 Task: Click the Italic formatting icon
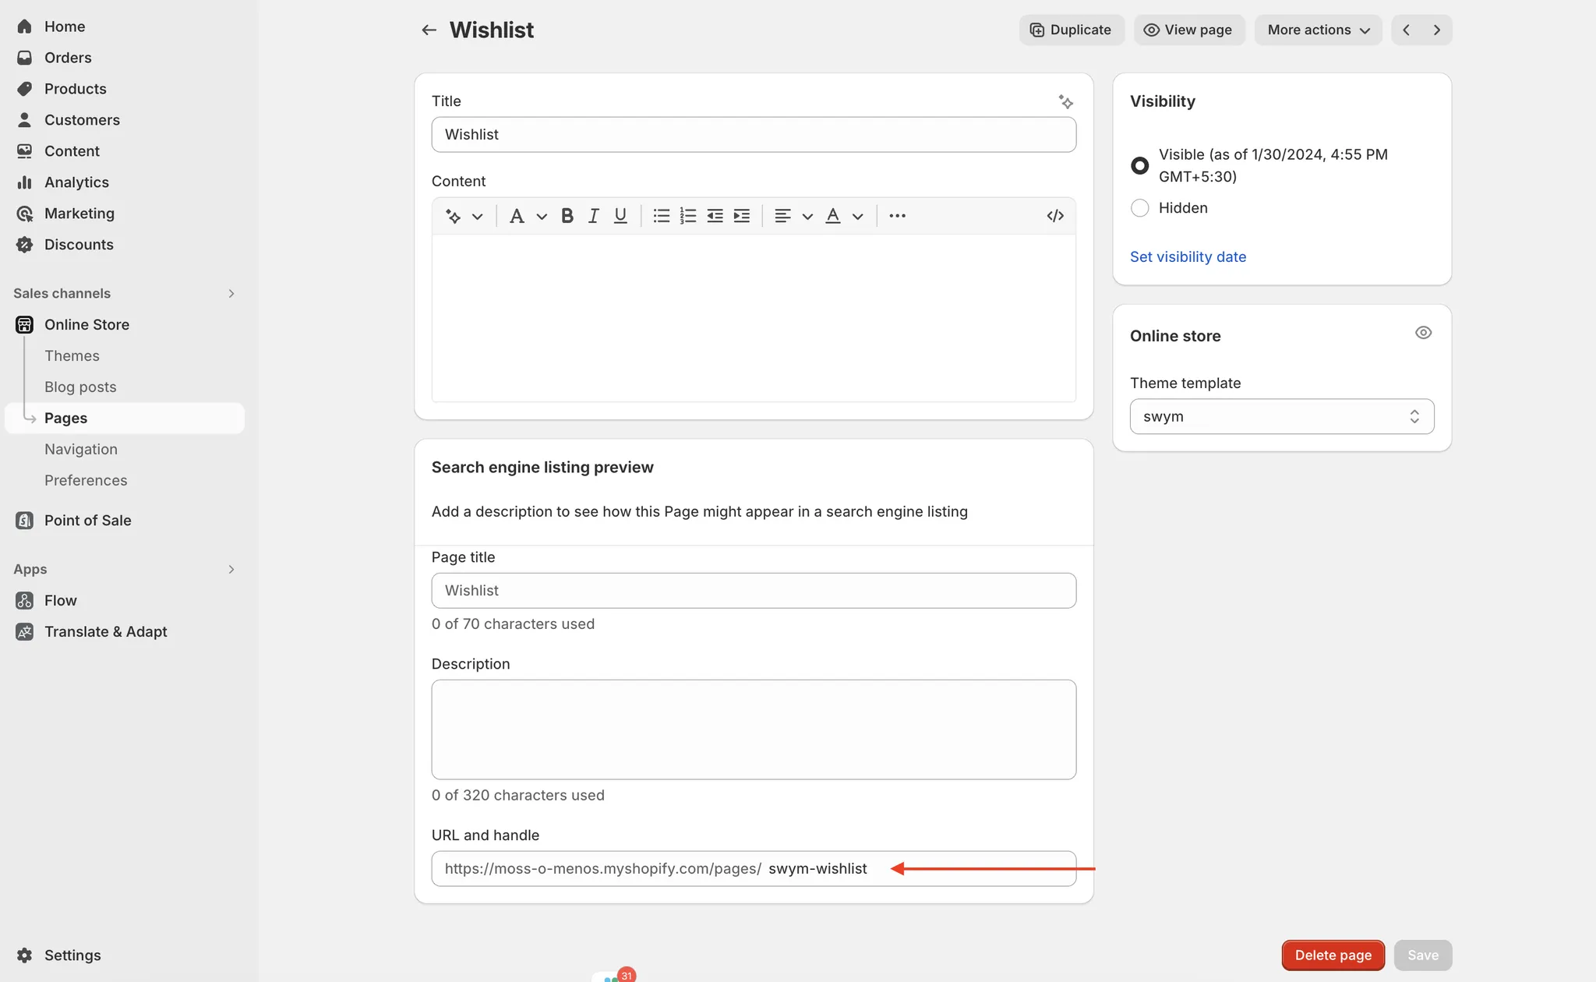(x=593, y=216)
